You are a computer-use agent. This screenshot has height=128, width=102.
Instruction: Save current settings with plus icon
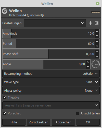[91, 23]
